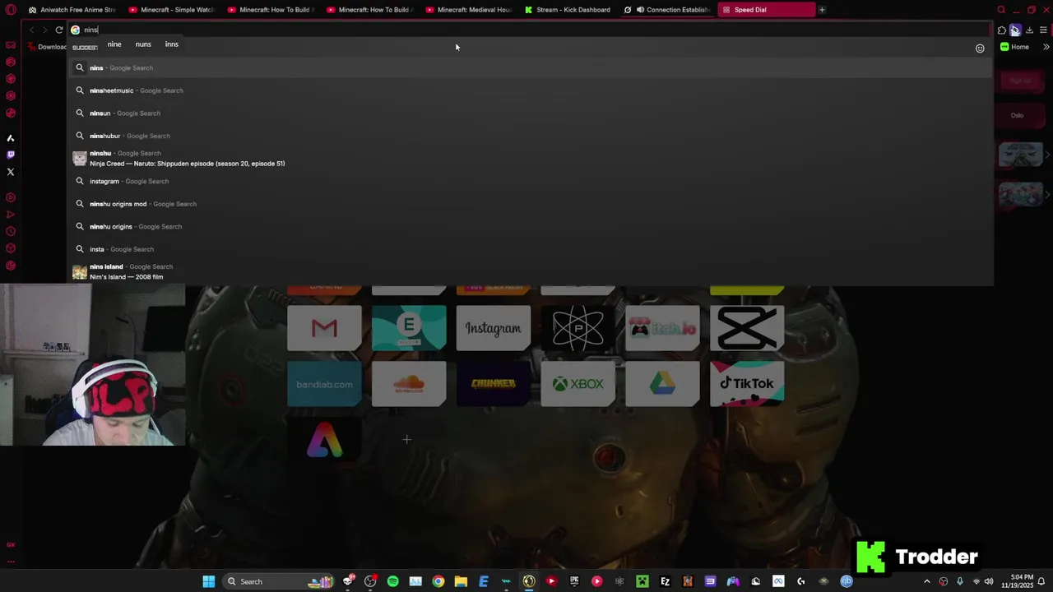The width and height of the screenshot is (1053, 592).
Task: Open the Google Drive speed dial tile
Action: point(662,384)
